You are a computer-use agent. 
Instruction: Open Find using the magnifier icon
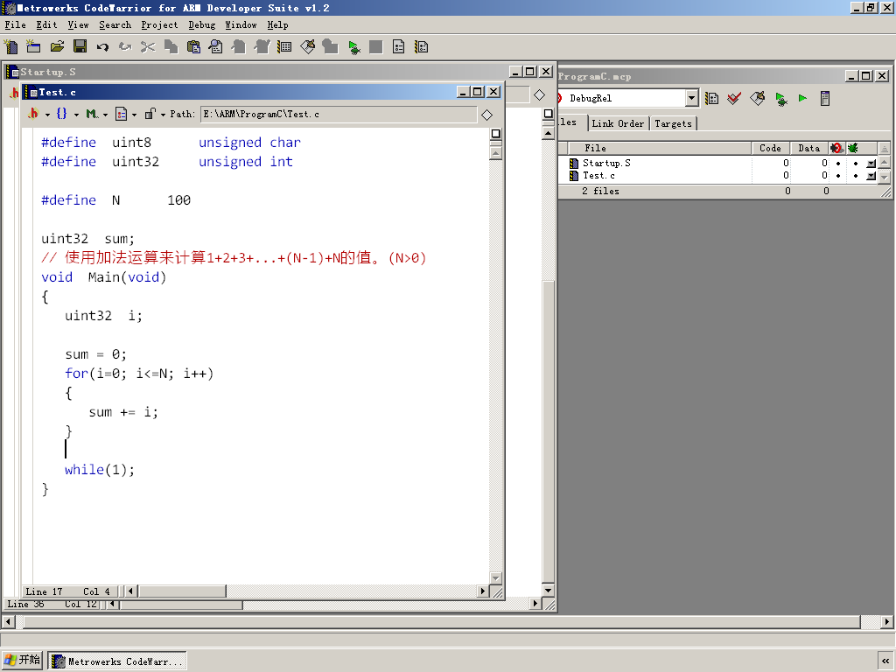216,47
